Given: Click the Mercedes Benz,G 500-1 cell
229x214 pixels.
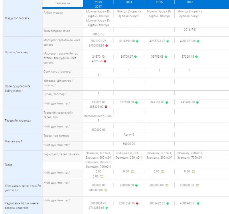Looking at the screenshot, I should tap(98, 118).
